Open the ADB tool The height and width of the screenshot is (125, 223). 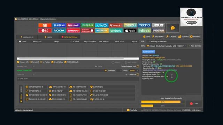coord(146,36)
